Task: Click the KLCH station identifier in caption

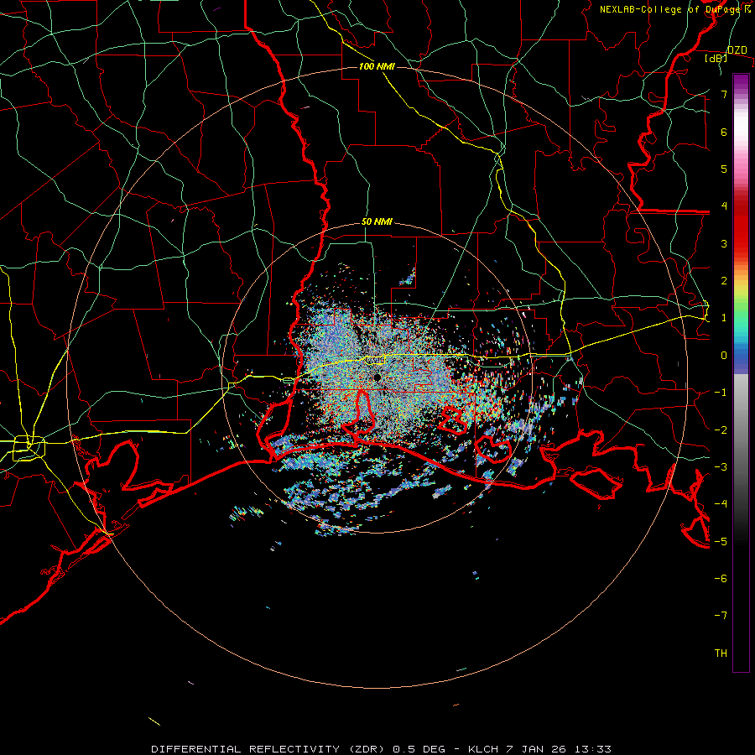Action: click(483, 749)
